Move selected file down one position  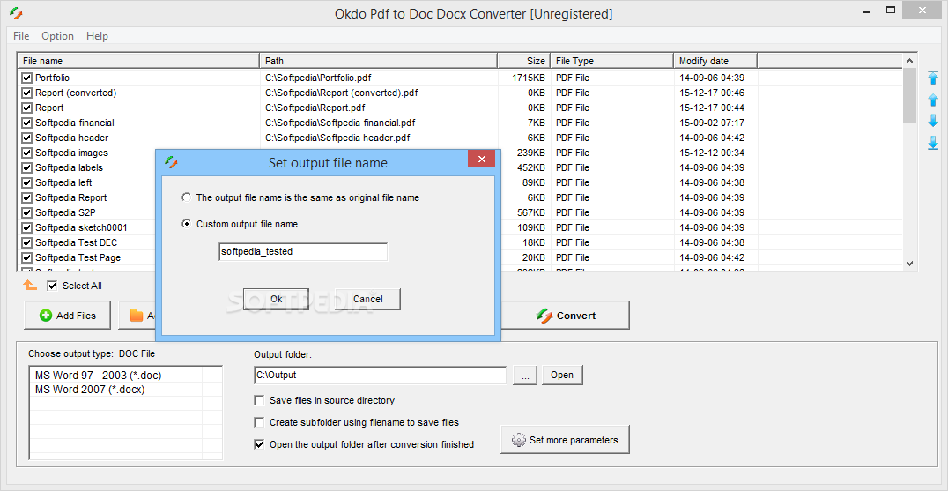[x=933, y=121]
